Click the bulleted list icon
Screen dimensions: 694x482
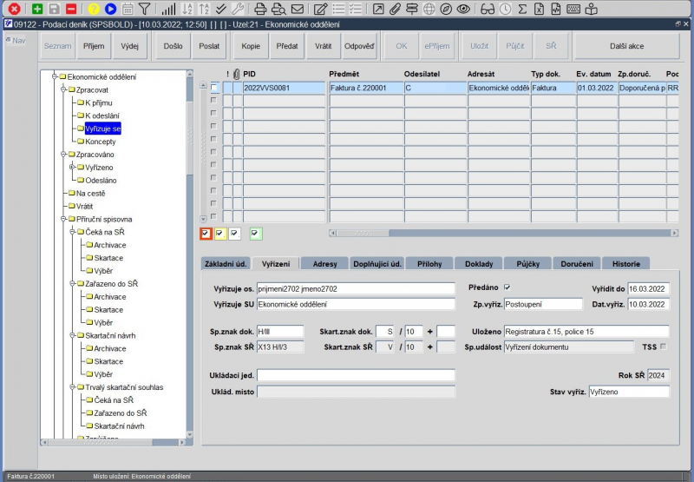click(338, 9)
